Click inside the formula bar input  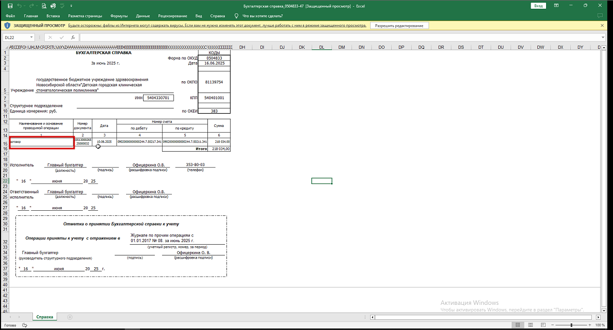point(340,38)
